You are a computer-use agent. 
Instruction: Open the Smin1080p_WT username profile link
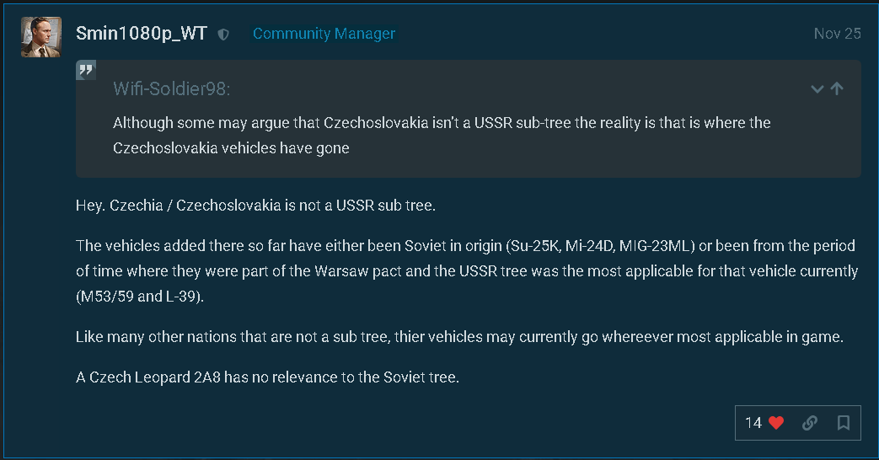coord(141,34)
